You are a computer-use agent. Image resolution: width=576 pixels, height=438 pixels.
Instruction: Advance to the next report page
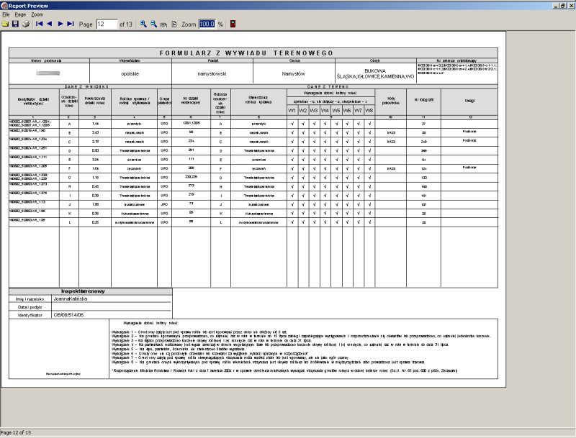60,24
